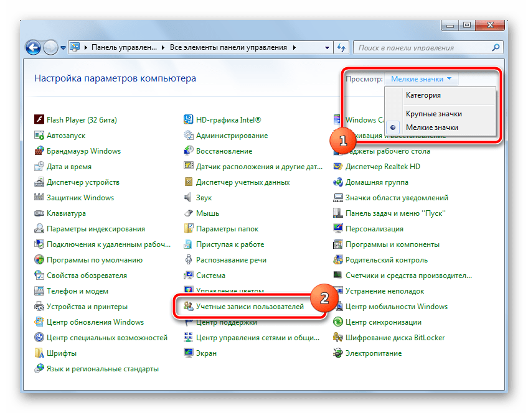Choose Крупные значки view option
The height and width of the screenshot is (413, 528).
433,114
